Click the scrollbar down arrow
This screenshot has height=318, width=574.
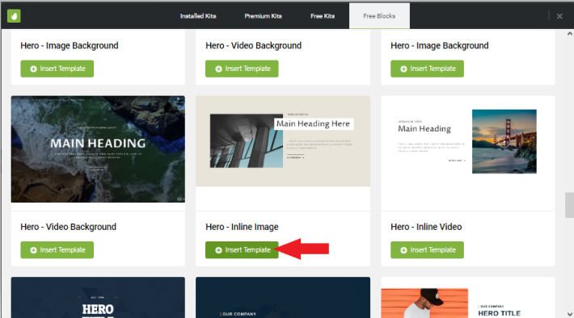(x=570, y=314)
